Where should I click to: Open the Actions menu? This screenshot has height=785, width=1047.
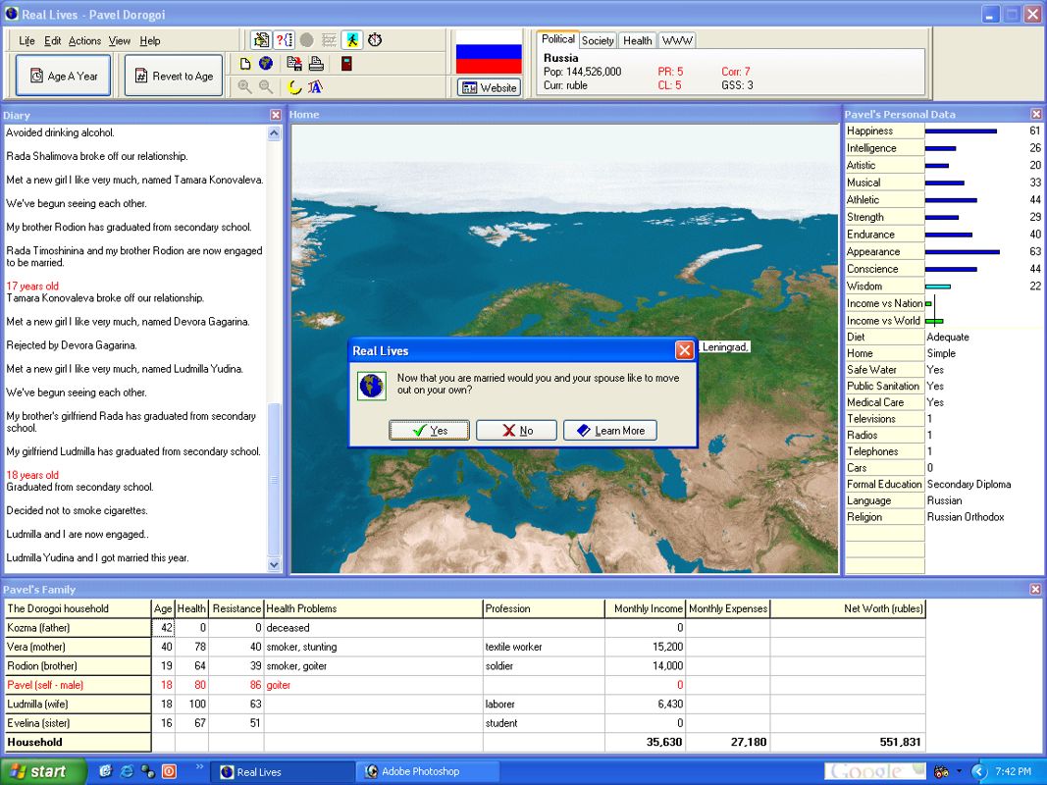click(85, 40)
